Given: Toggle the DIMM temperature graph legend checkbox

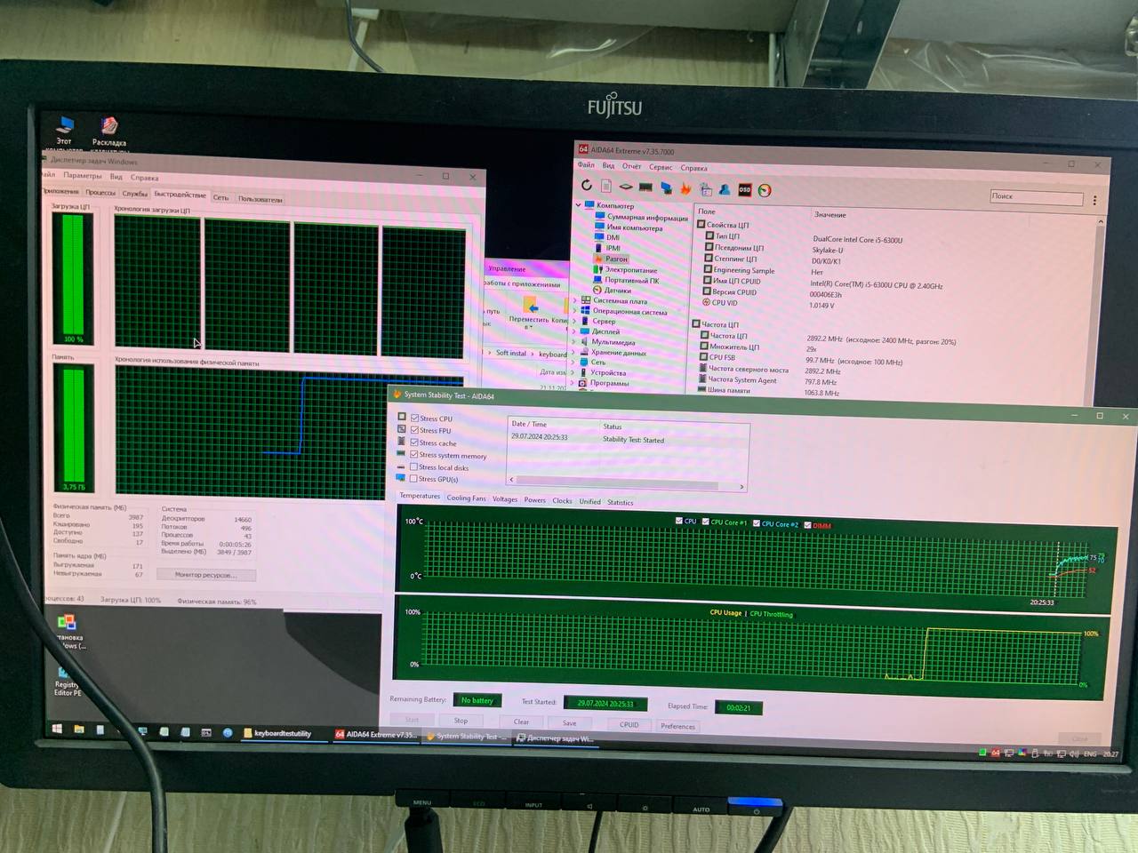Looking at the screenshot, I should [x=807, y=525].
